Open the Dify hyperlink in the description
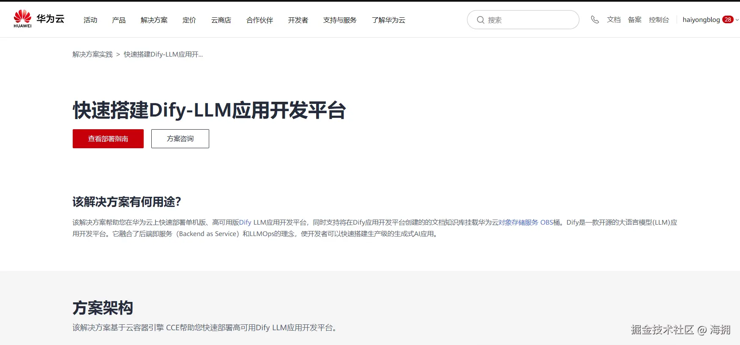Image resolution: width=740 pixels, height=345 pixels. pos(245,223)
